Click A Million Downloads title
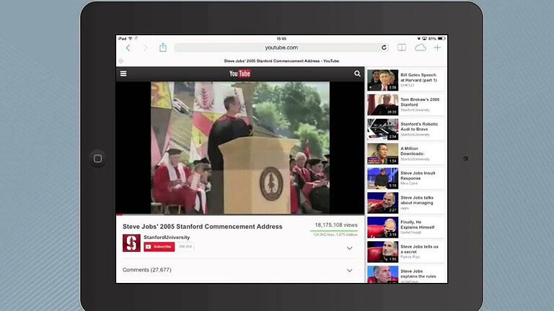Image resolution: width=554 pixels, height=311 pixels. pyautogui.click(x=413, y=151)
